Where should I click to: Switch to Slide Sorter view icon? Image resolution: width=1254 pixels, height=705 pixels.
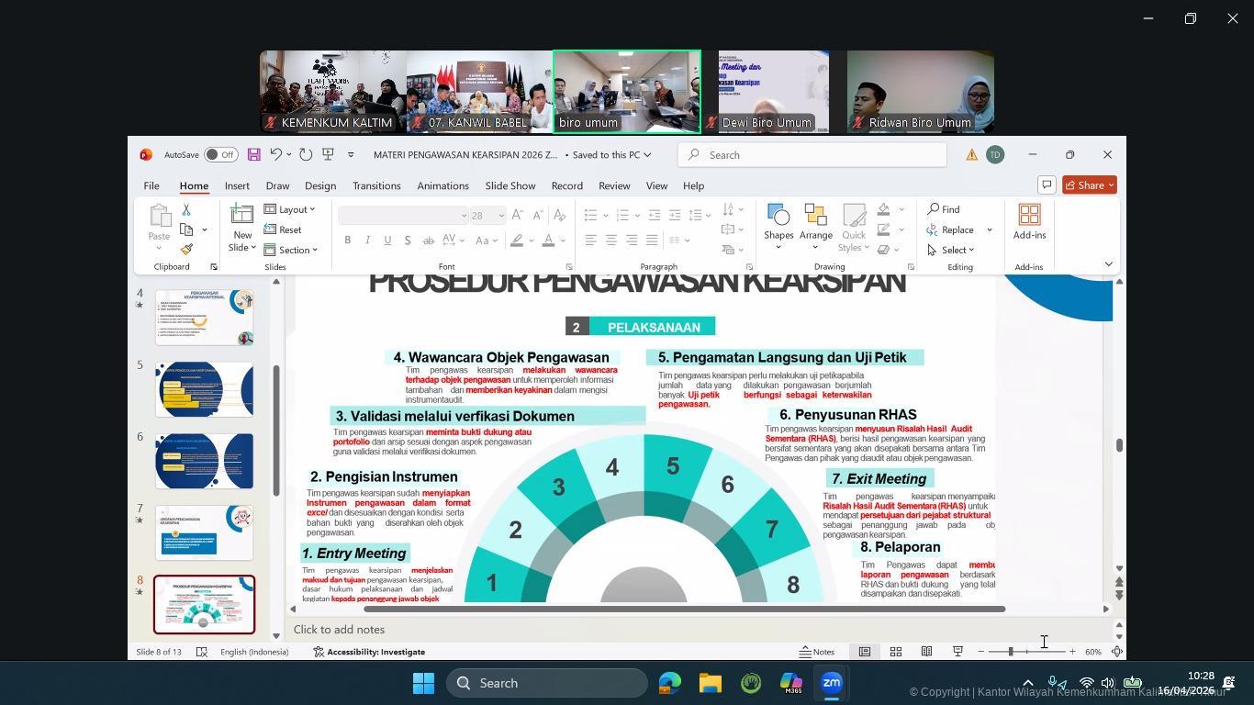pyautogui.click(x=895, y=652)
